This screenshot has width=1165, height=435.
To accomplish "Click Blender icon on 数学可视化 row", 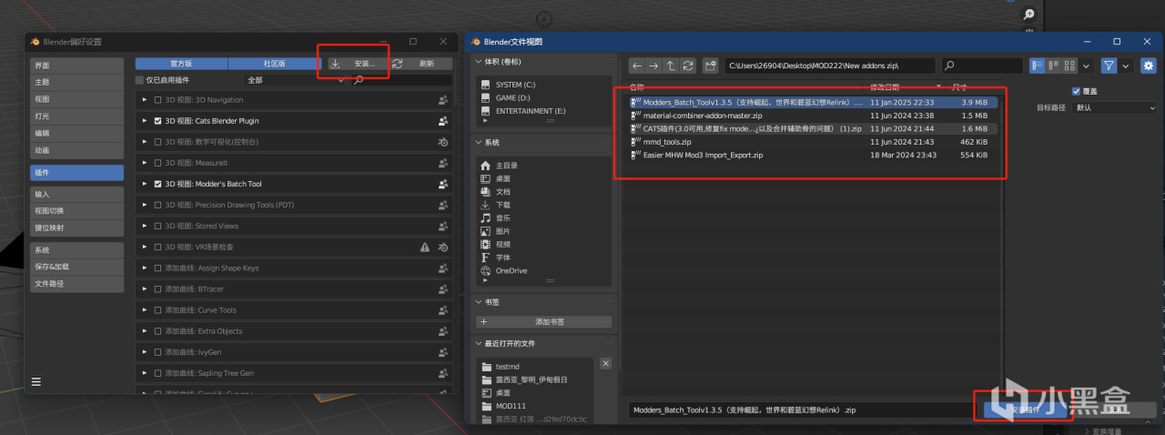I will pos(443,142).
